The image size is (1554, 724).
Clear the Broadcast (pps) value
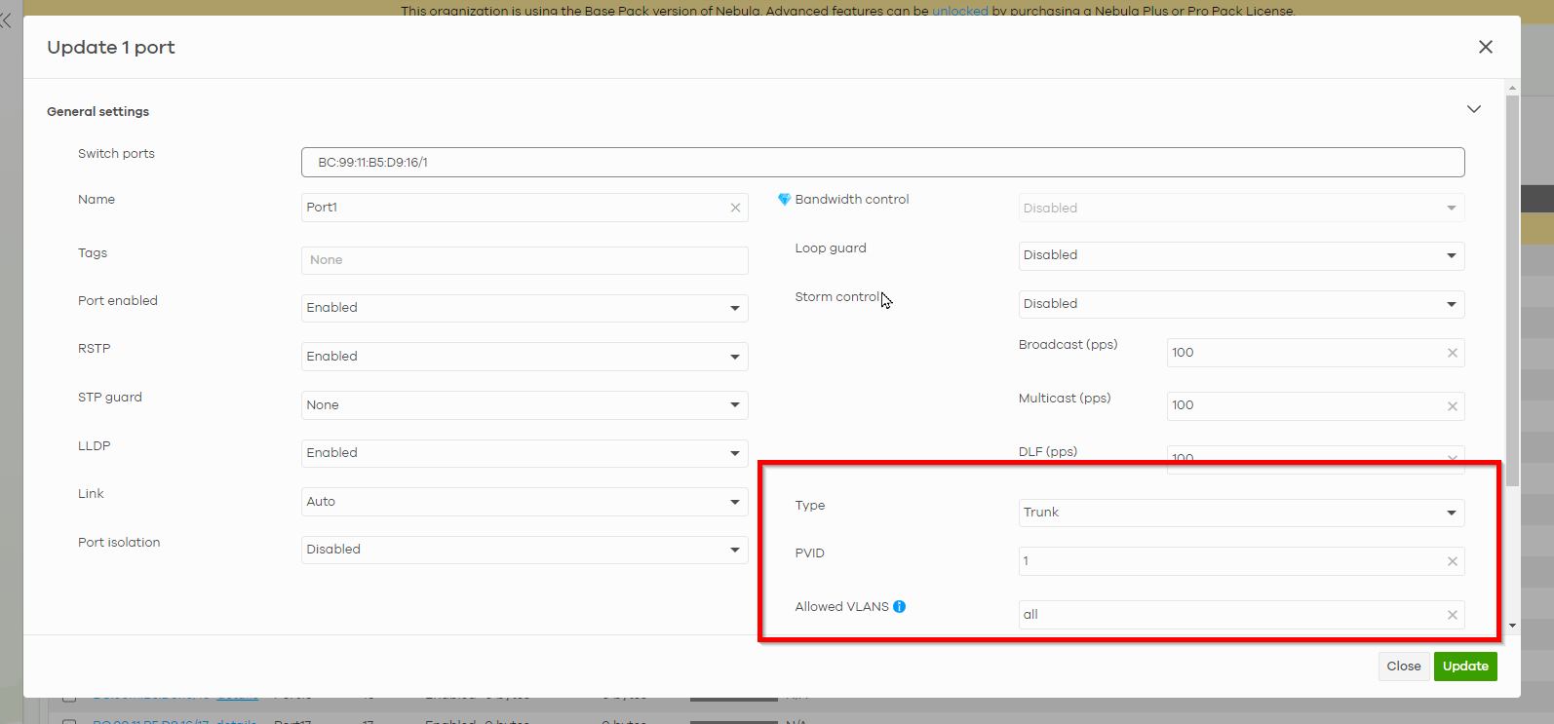coord(1452,353)
